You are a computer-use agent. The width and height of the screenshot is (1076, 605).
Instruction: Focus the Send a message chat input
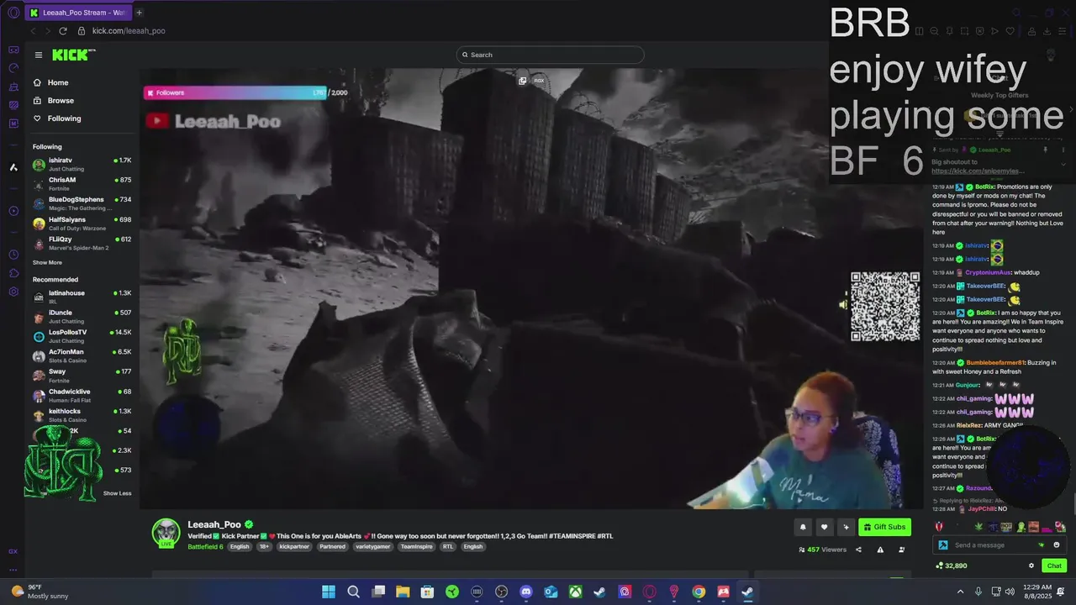[992, 545]
